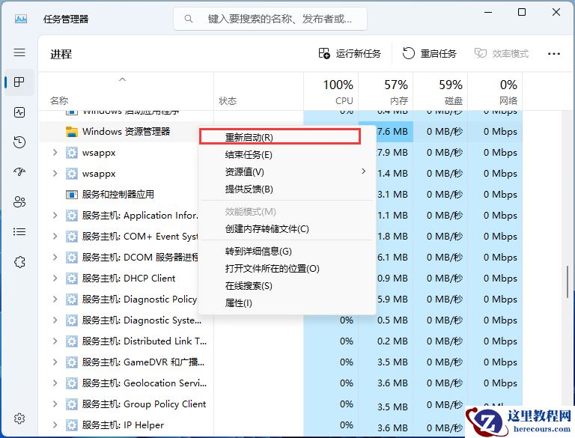Click the gear icon for DHCP Client
This screenshot has width=575, height=438.
coord(72,279)
